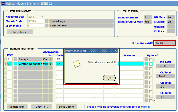Open Setup Options
The height and width of the screenshot is (112, 178).
pyautogui.click(x=67, y=106)
